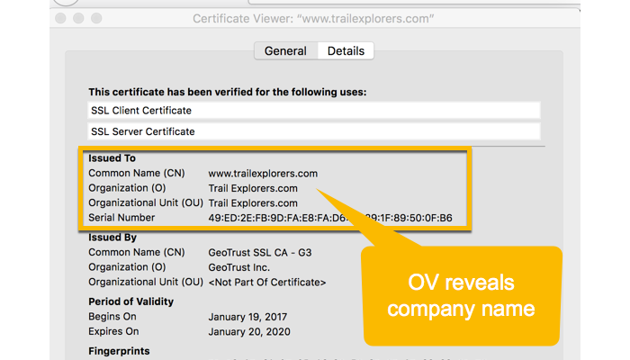Screen dimensions: 630x360
Task: Click the Period of Validity heading
Action: click(131, 301)
